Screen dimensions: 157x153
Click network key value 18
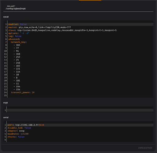(x=17, y=75)
